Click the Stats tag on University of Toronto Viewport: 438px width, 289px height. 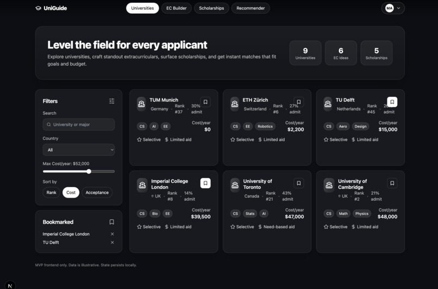point(250,213)
